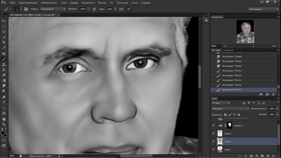Select the Eyedropper tool

pos(4,48)
